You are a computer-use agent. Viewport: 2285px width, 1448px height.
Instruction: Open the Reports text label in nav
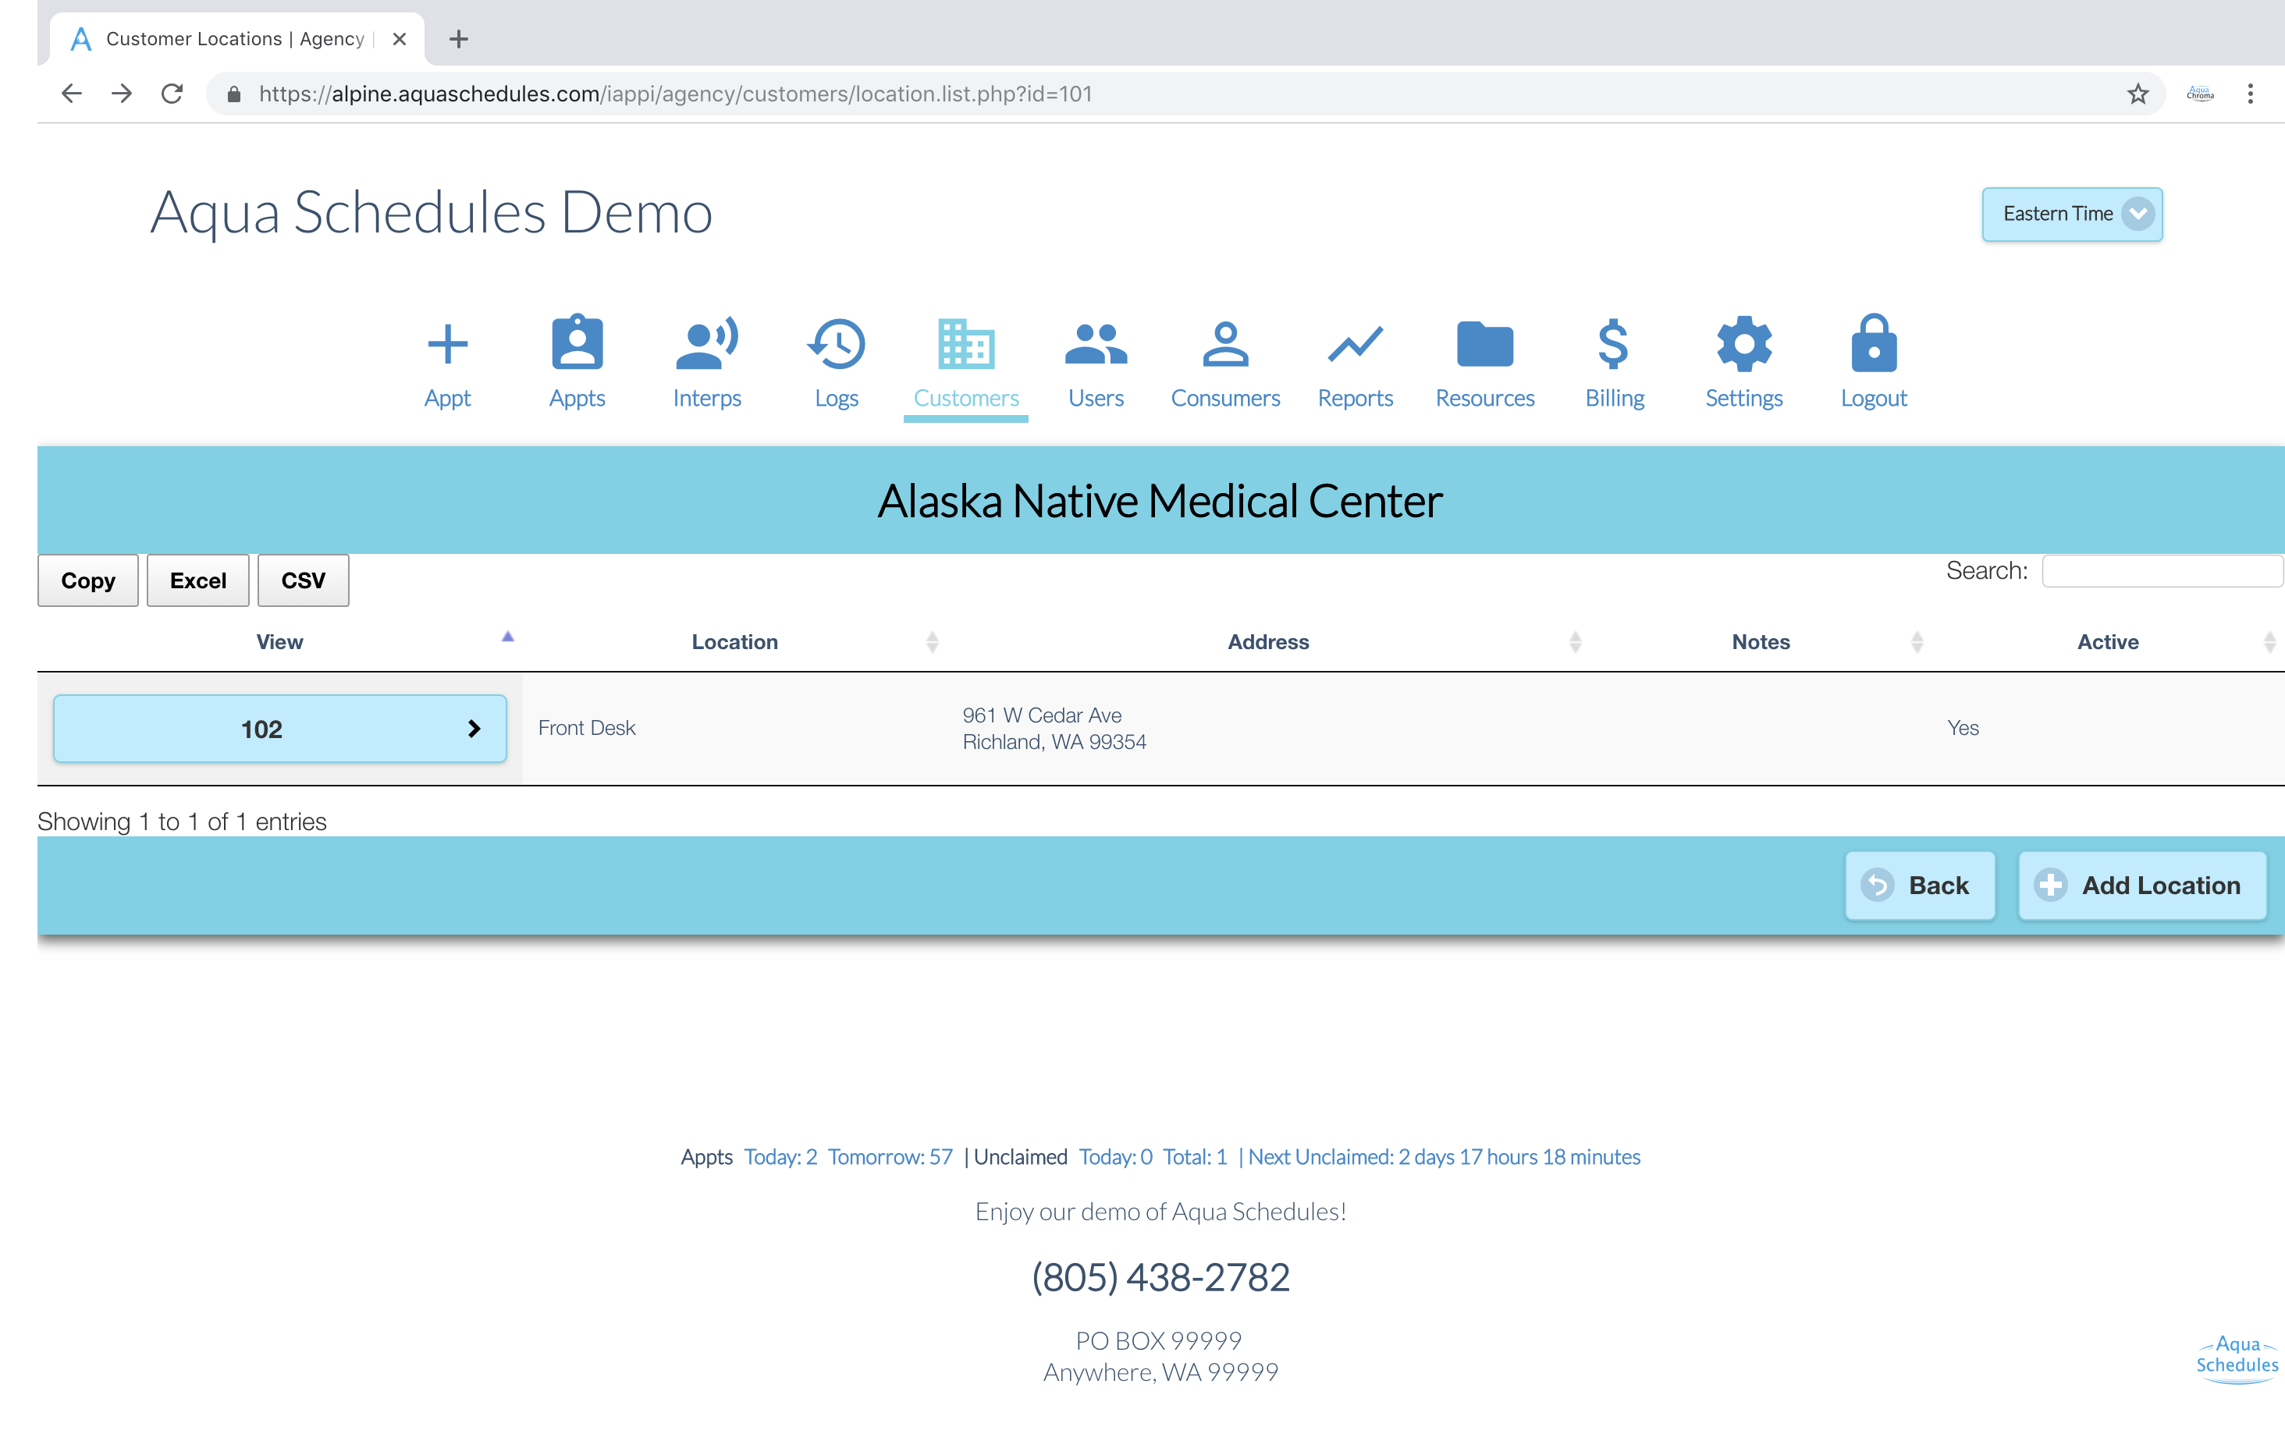1355,399
